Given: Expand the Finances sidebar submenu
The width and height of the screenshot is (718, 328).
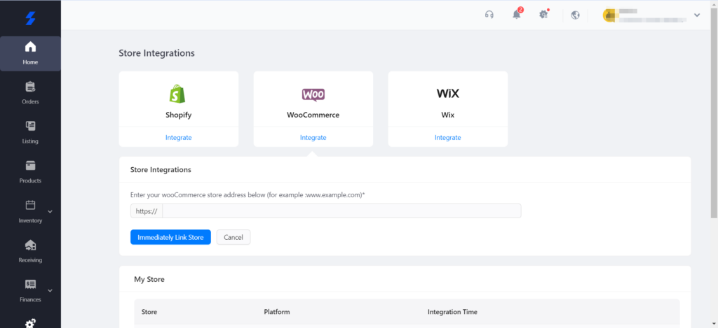Looking at the screenshot, I should [x=50, y=290].
